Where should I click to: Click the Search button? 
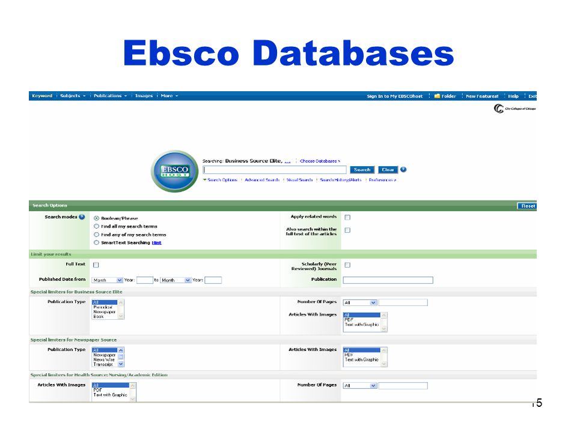362,170
